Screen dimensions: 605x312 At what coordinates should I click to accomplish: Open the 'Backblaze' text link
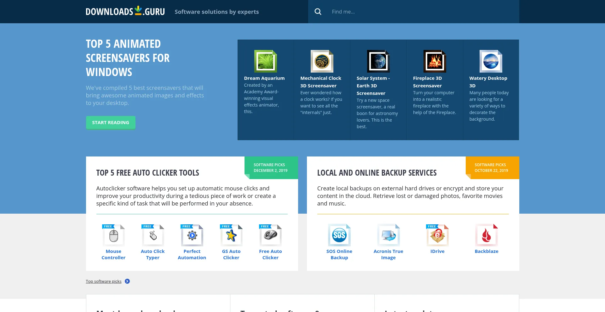click(x=487, y=251)
